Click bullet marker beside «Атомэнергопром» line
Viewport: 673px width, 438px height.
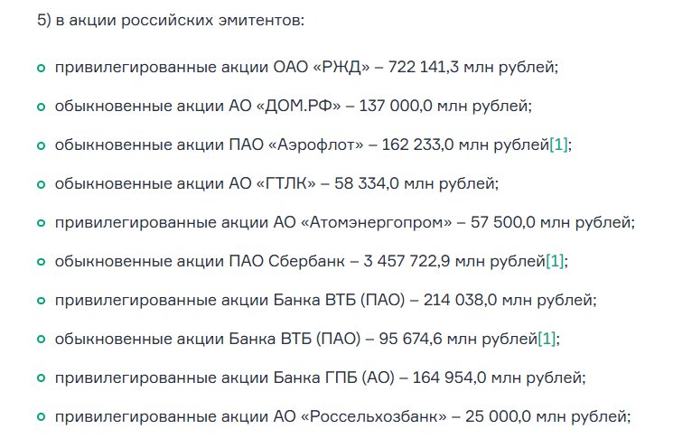click(42, 223)
